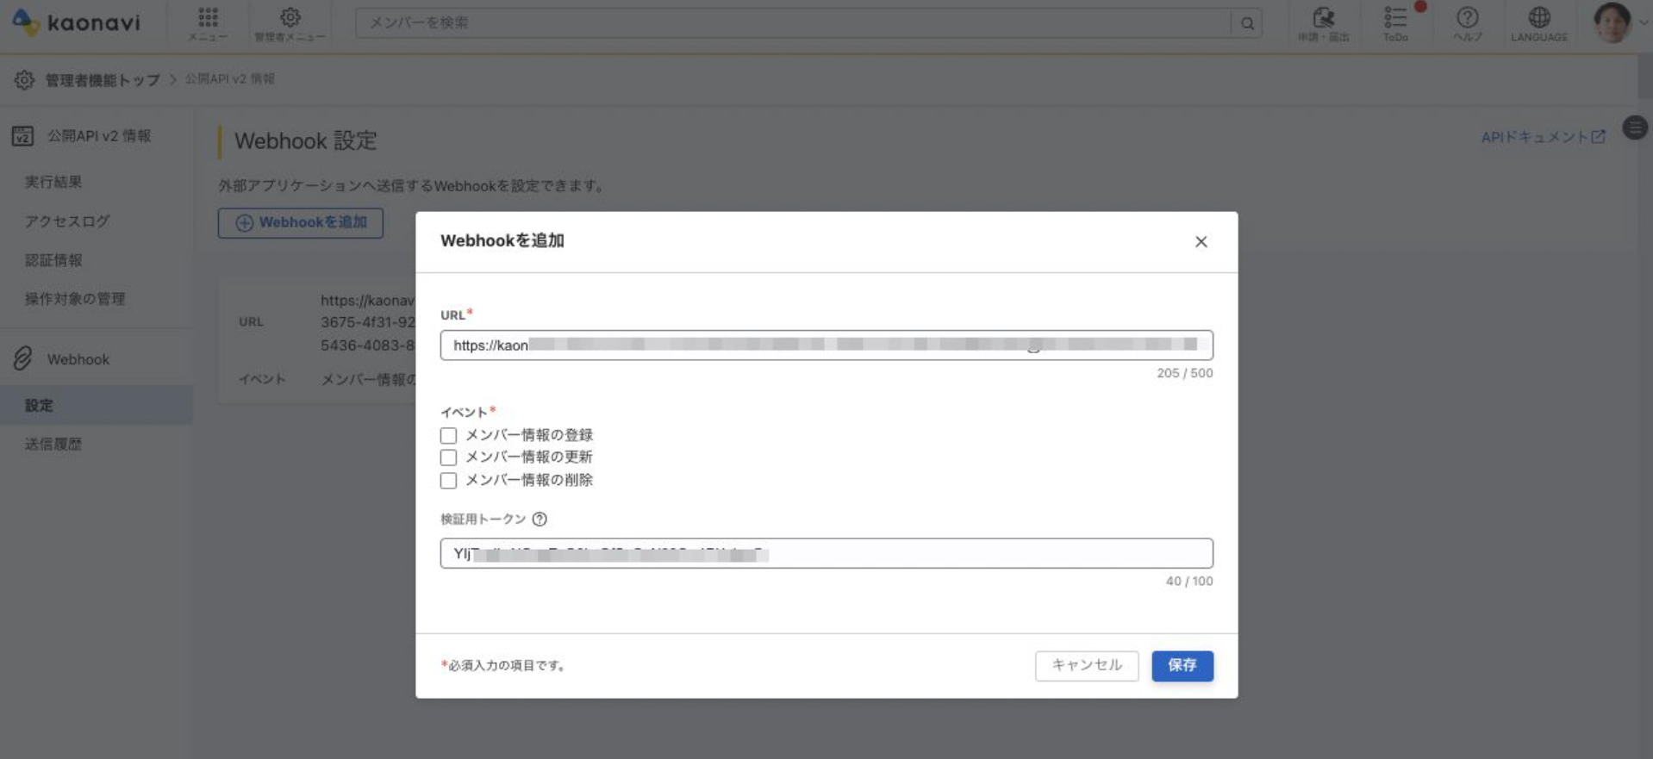The width and height of the screenshot is (1653, 759).
Task: Select アクセスログ in the sidebar
Action: click(67, 221)
